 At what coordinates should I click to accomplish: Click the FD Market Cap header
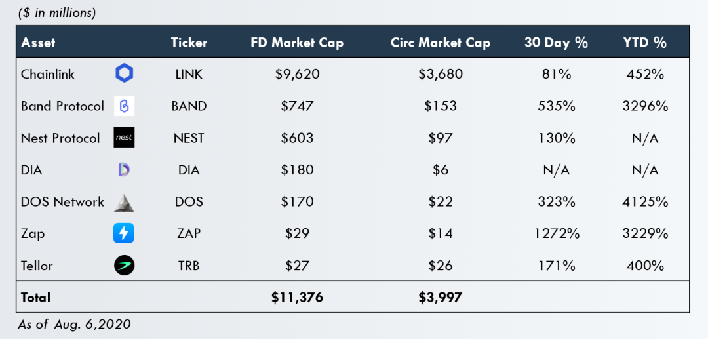pos(297,43)
